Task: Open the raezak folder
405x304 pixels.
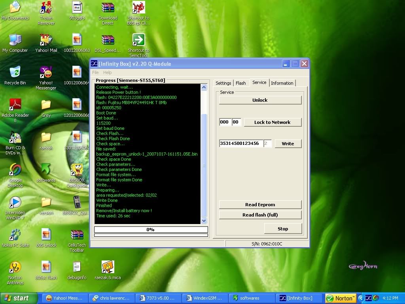Action: (x=46, y=141)
